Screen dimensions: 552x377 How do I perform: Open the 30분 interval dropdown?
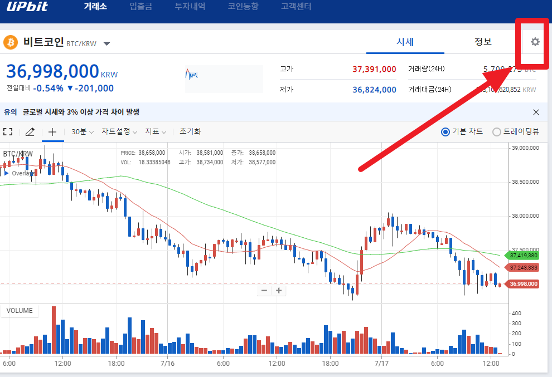coord(83,132)
